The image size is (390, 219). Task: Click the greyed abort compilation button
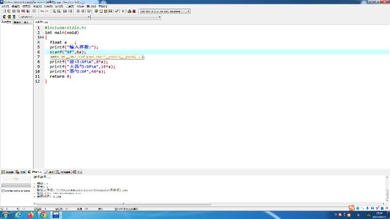(16, 179)
